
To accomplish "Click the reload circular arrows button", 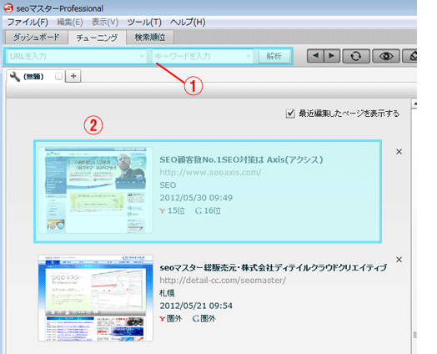I will 356,56.
